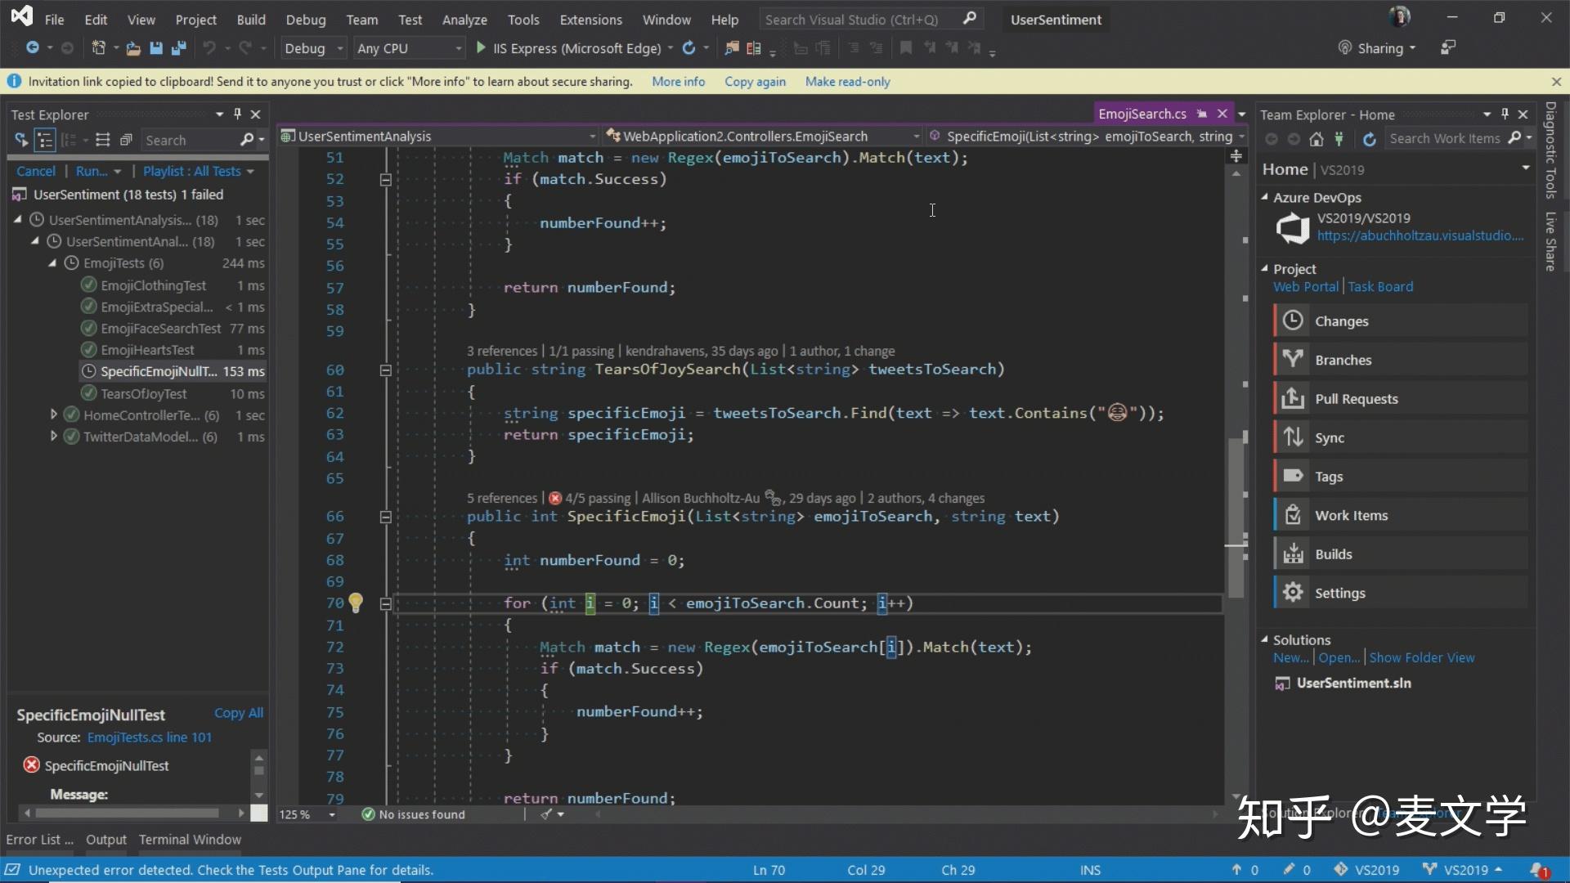Click the Open File folder icon

point(133,48)
